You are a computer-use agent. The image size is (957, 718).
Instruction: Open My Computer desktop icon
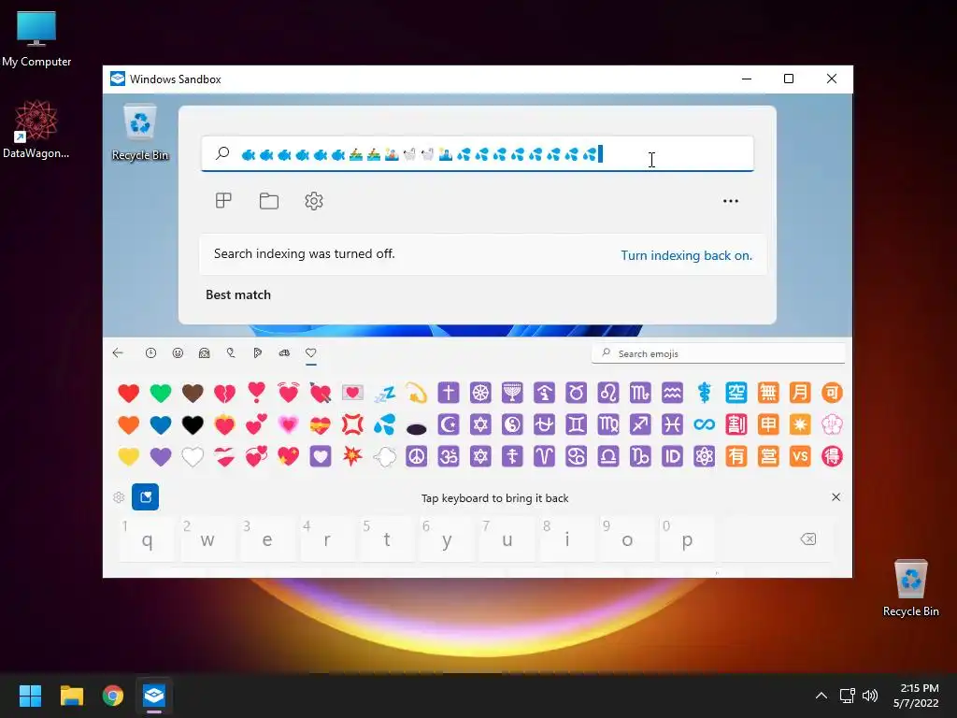coord(36,38)
